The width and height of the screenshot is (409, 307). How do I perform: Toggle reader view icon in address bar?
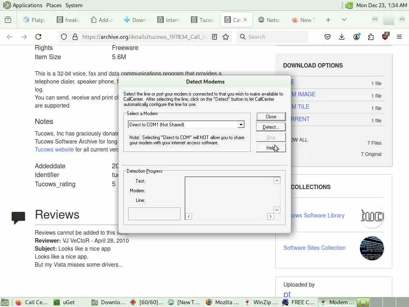click(214, 37)
